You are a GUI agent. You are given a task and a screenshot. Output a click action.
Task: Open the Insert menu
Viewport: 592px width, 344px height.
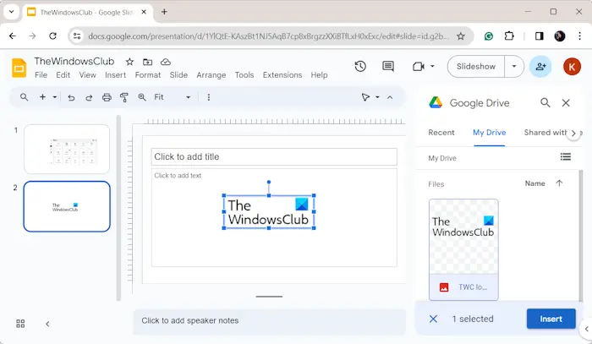point(115,75)
